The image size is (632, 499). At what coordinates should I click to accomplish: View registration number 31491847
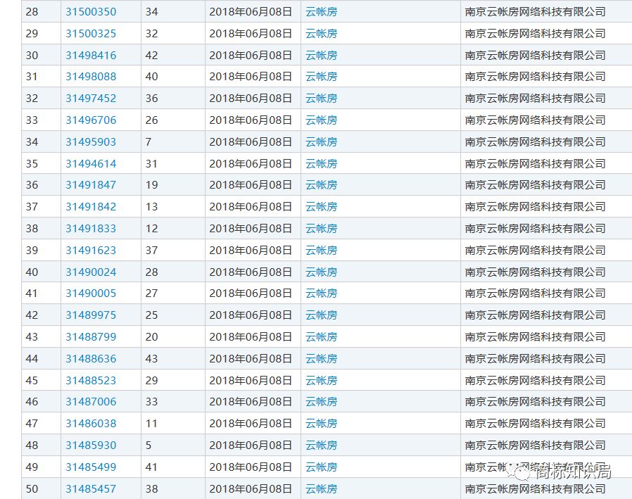(x=91, y=185)
